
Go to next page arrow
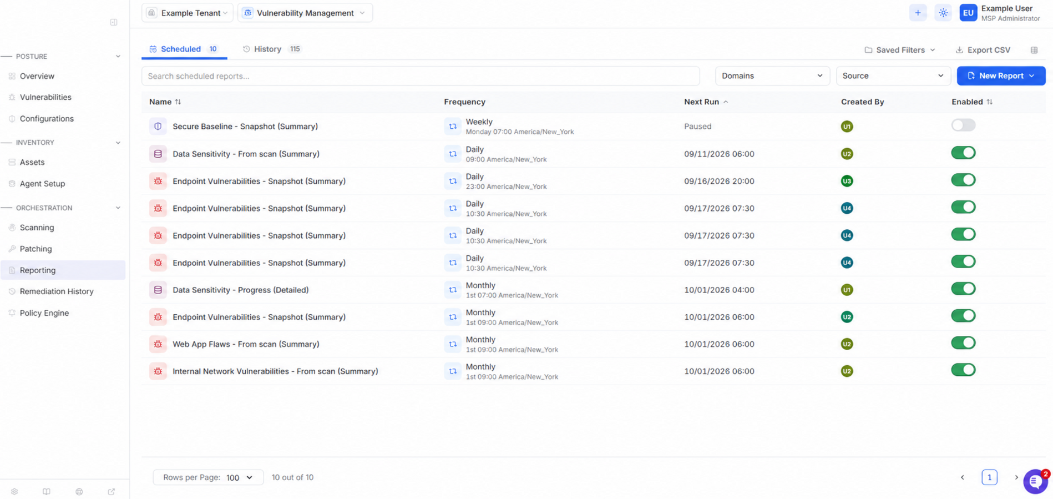pos(1016,477)
